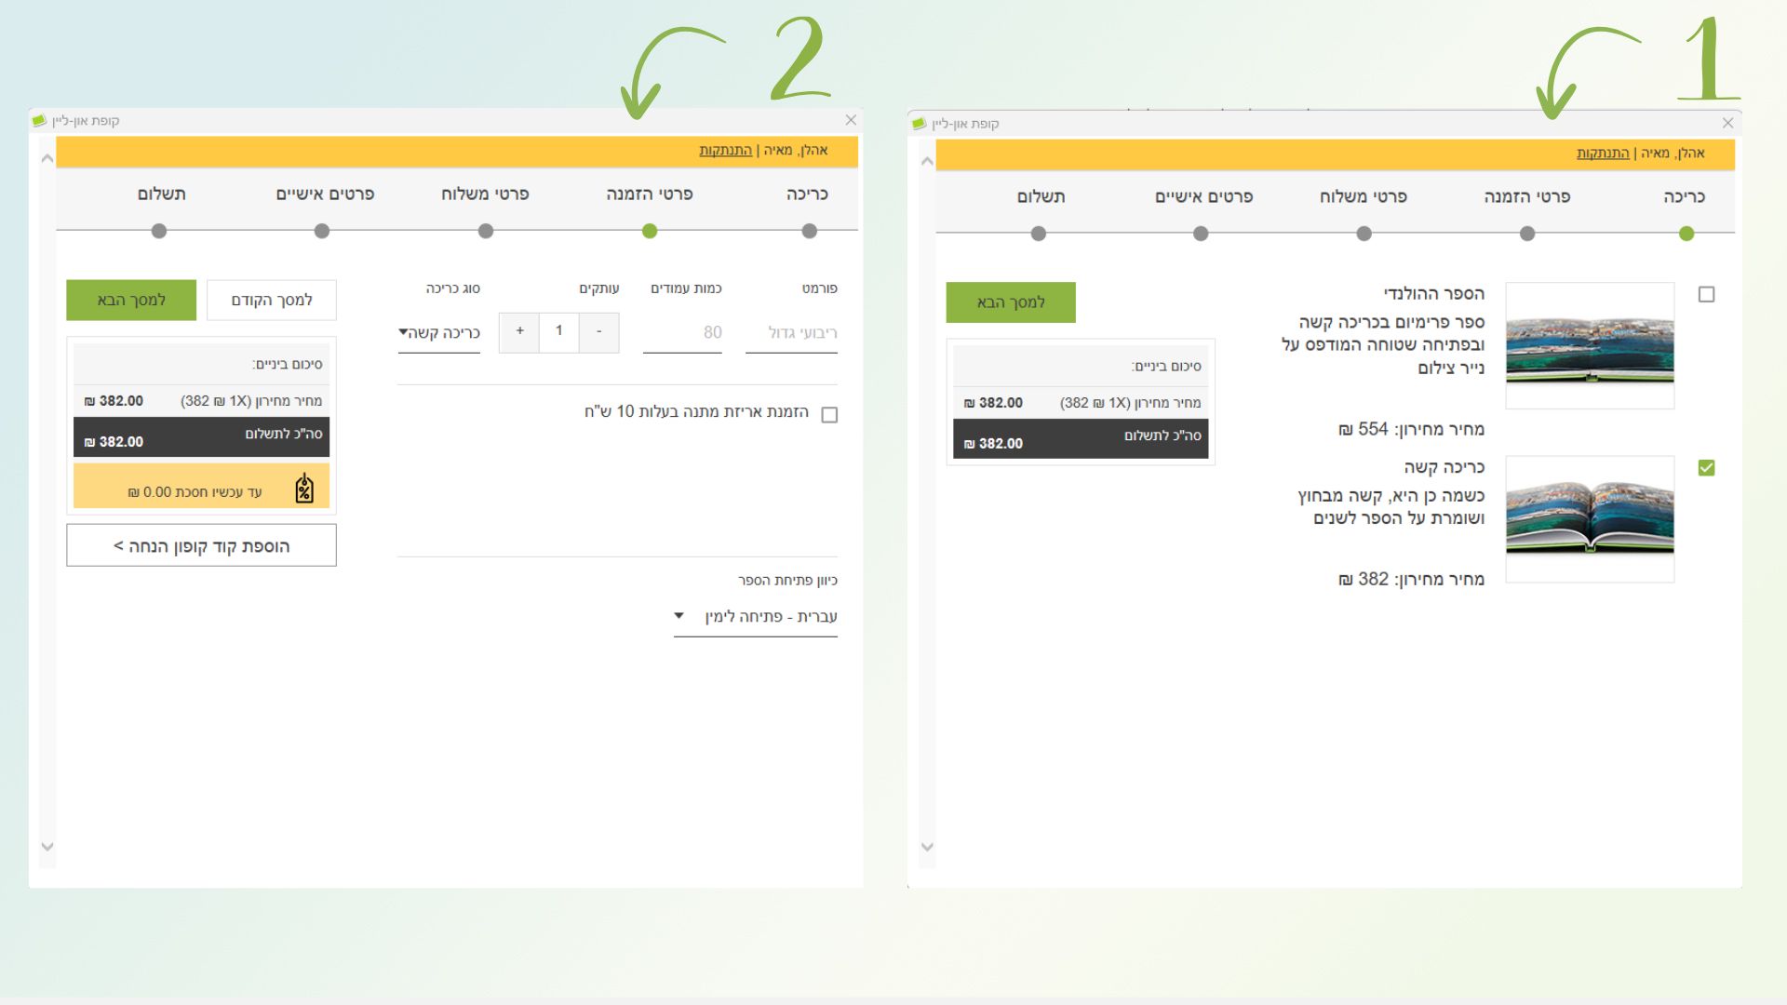Image resolution: width=1787 pixels, height=1005 pixels.
Task: Enable gift wrapping for 10 ש"ח checkbox
Action: pos(829,415)
